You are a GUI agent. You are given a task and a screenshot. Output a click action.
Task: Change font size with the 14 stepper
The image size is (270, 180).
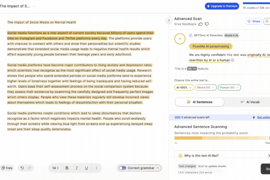pyautogui.click(x=55, y=168)
